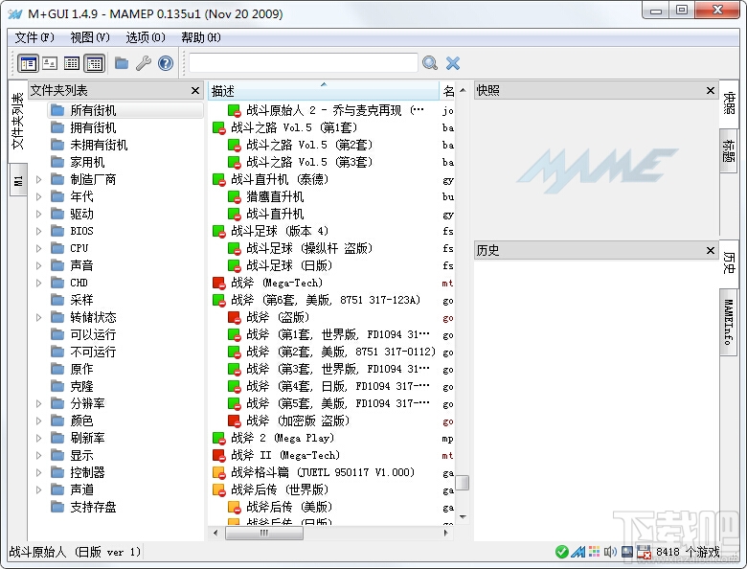747x569 pixels.
Task: Select game 战斧格斗篇 (JUETL 950117 V1.000)
Action: coord(323,472)
